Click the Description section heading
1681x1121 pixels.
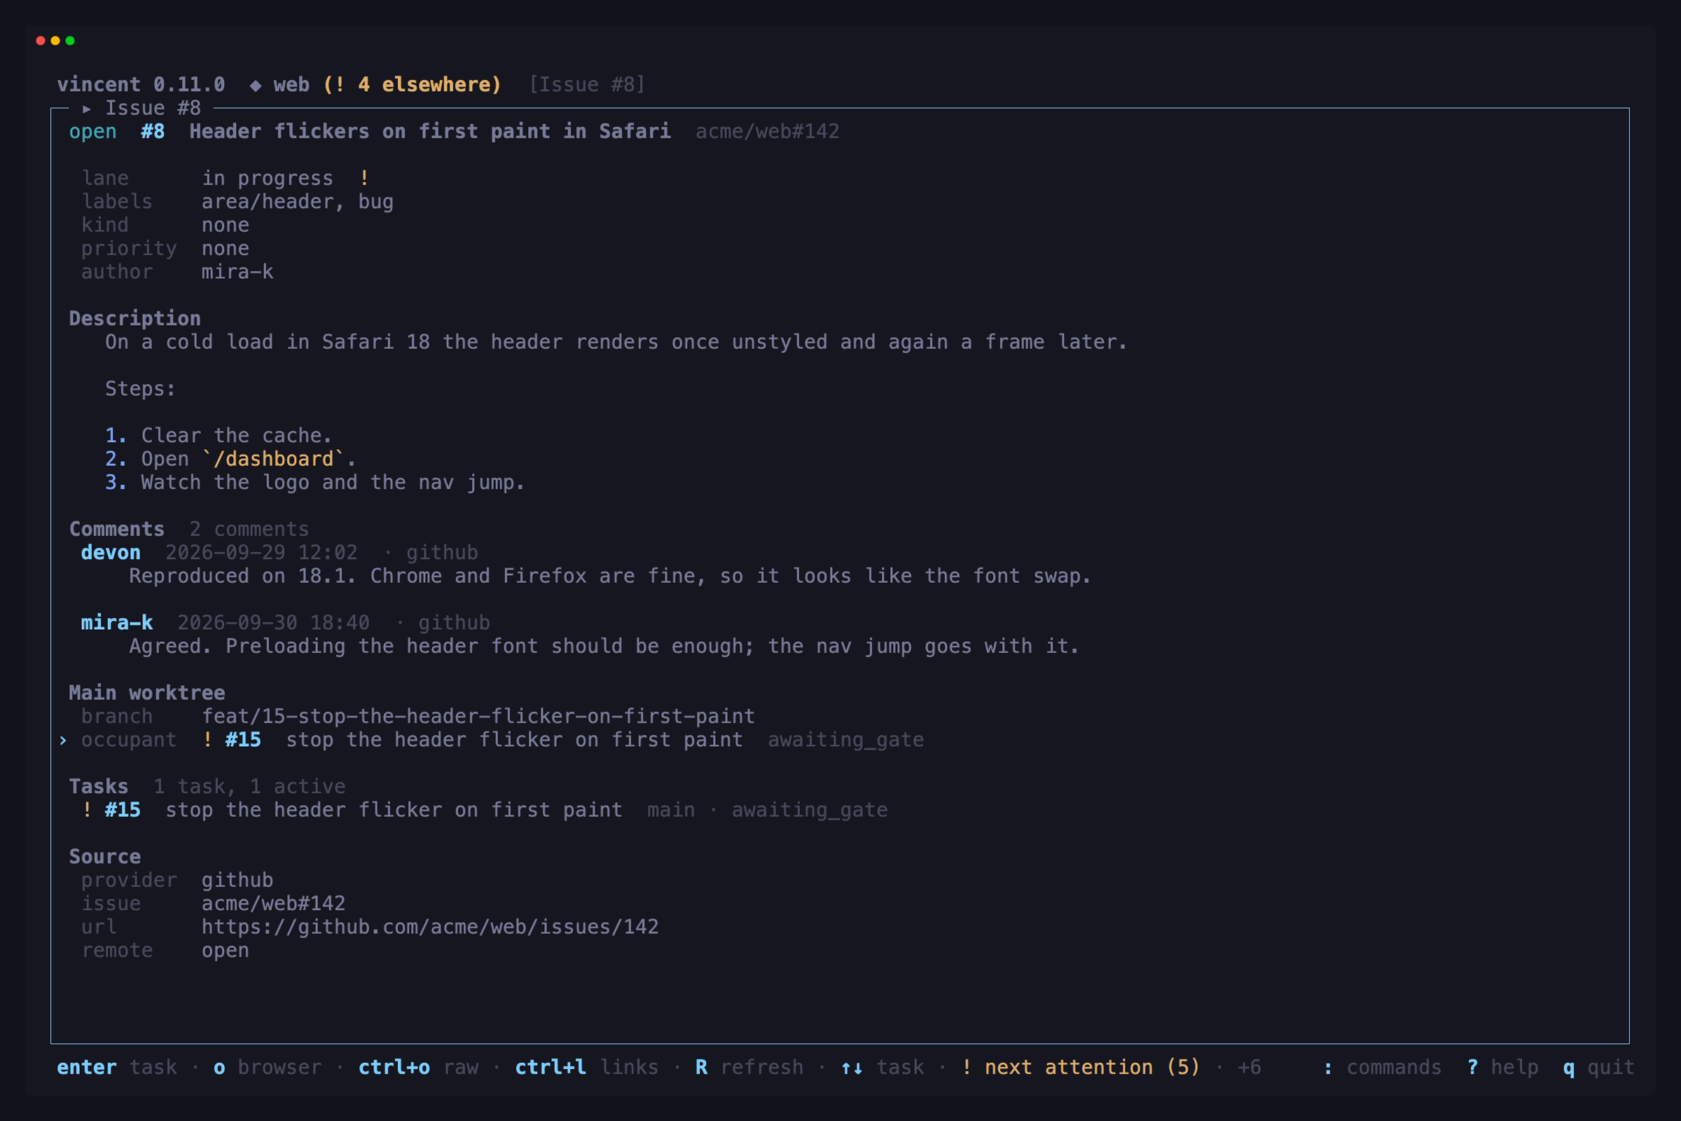tap(135, 319)
